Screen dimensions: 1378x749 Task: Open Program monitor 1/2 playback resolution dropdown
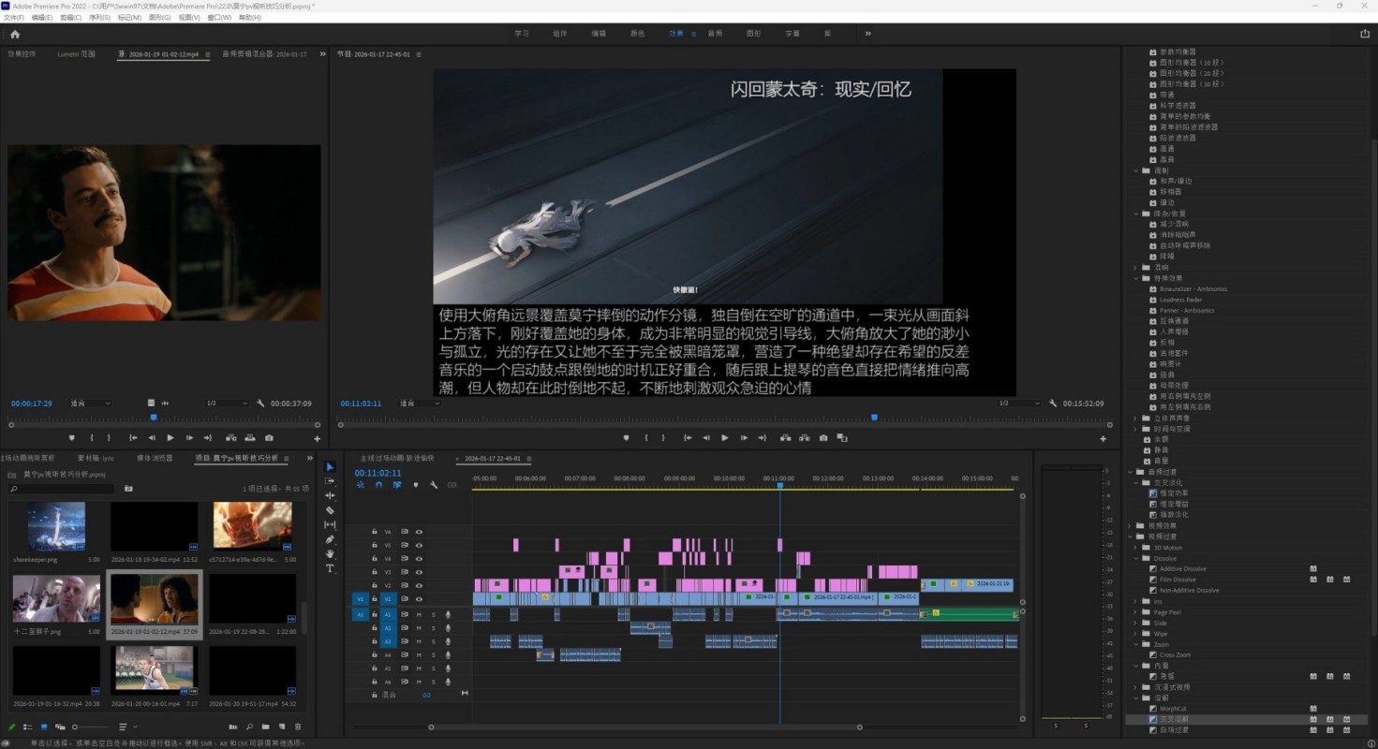[x=1018, y=404]
